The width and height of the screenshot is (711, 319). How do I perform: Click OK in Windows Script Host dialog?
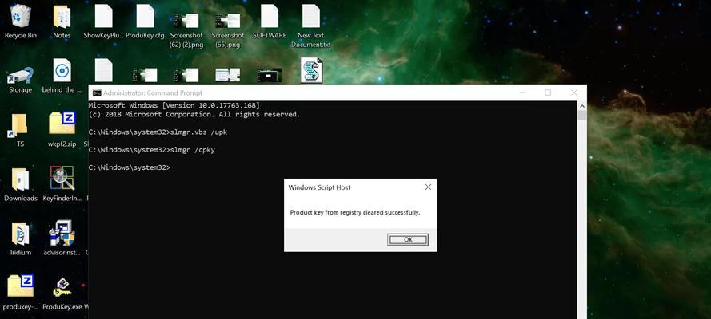coord(408,239)
